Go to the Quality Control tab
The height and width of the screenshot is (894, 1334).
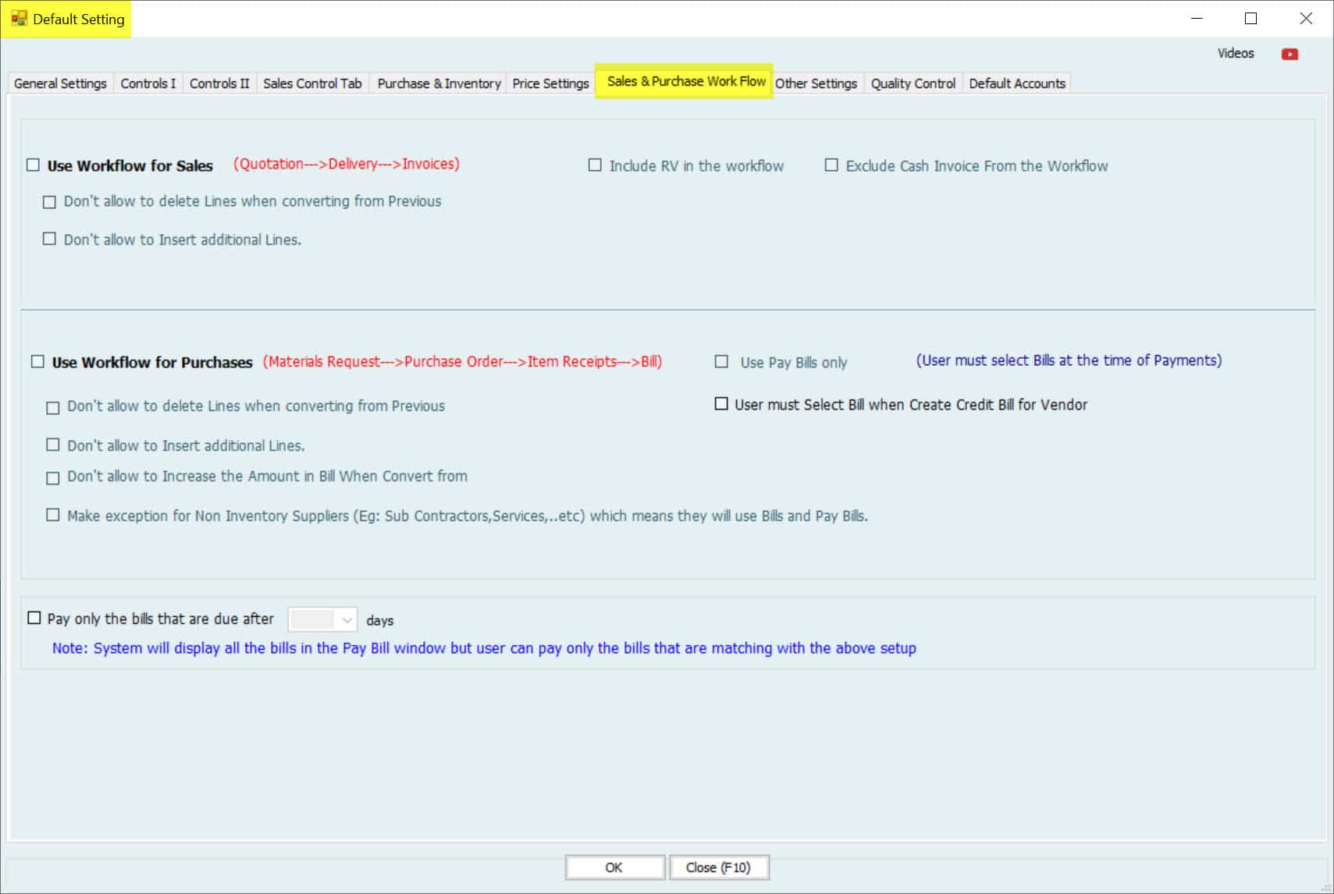tap(912, 83)
